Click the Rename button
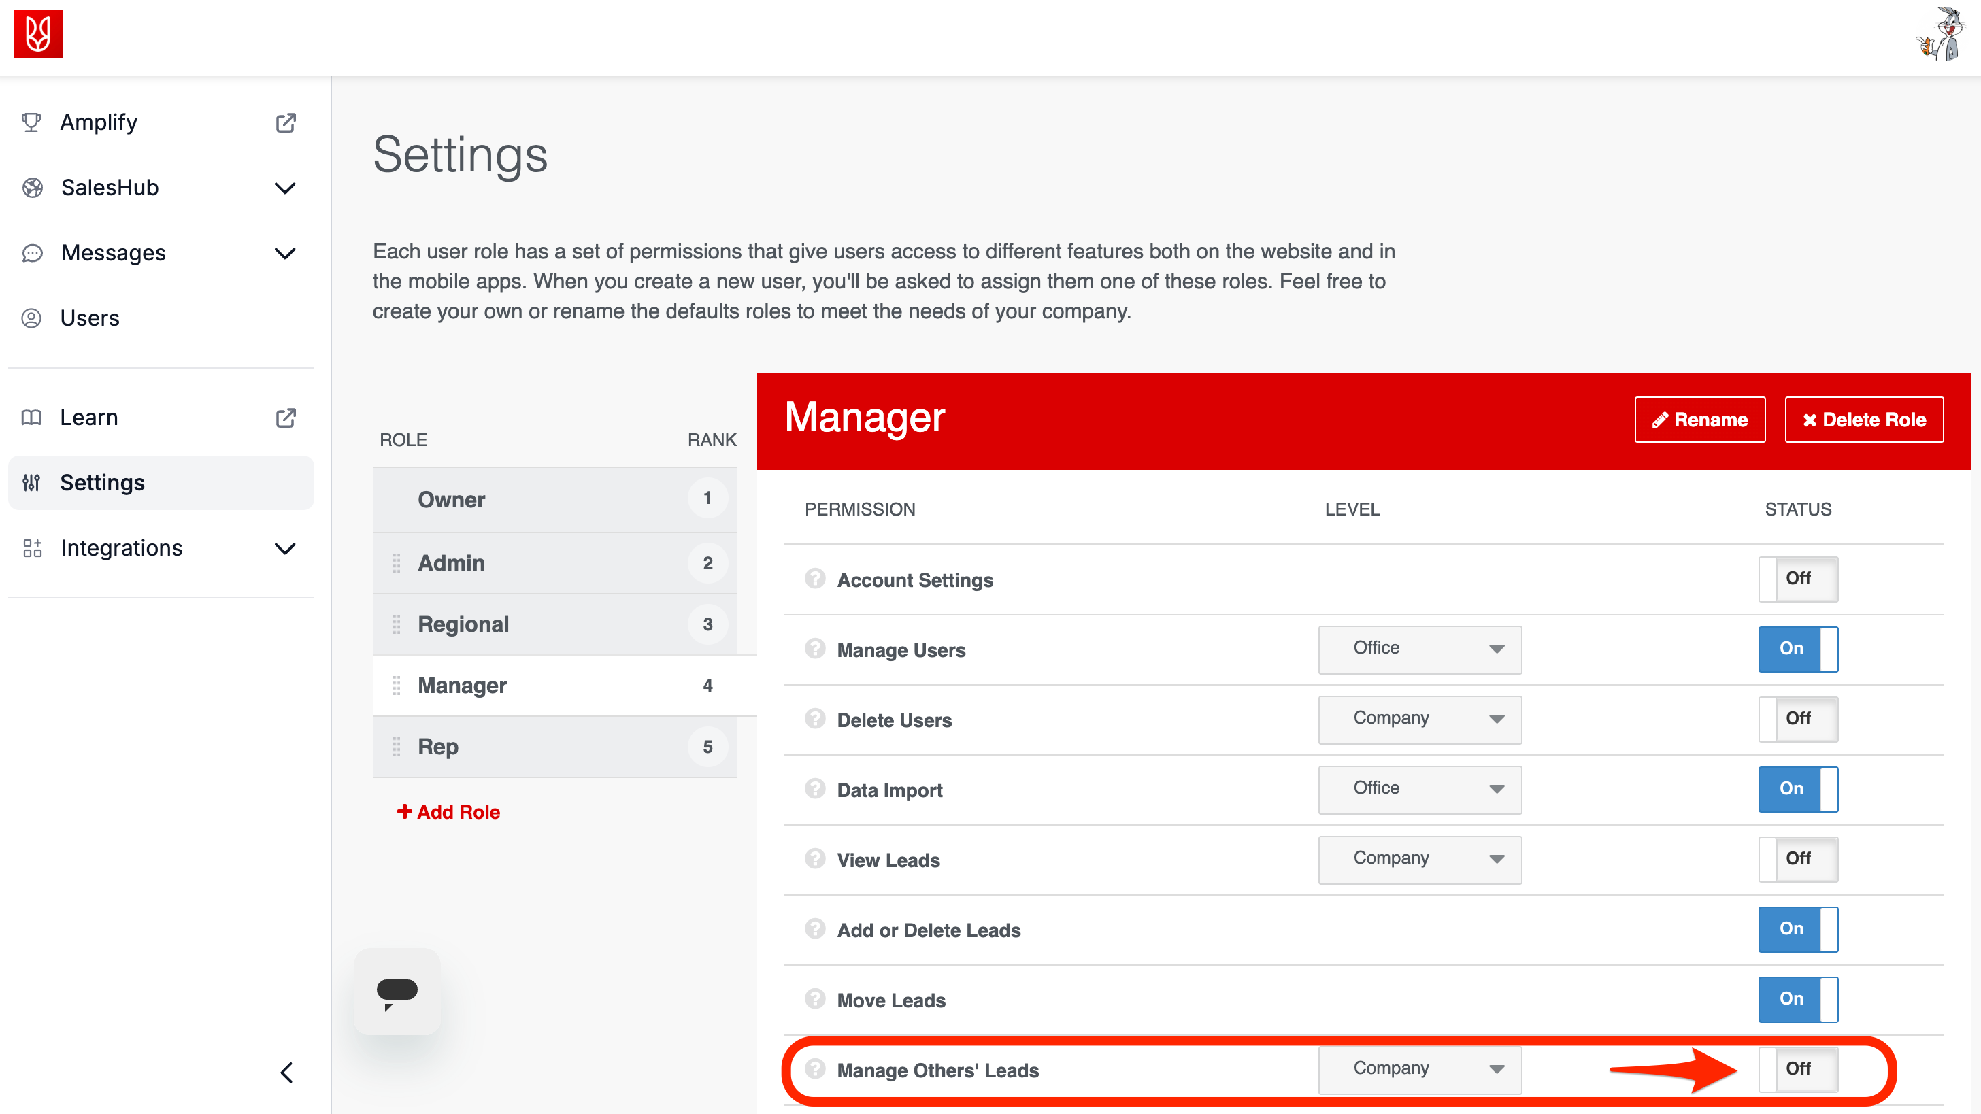This screenshot has width=1981, height=1114. click(x=1699, y=420)
